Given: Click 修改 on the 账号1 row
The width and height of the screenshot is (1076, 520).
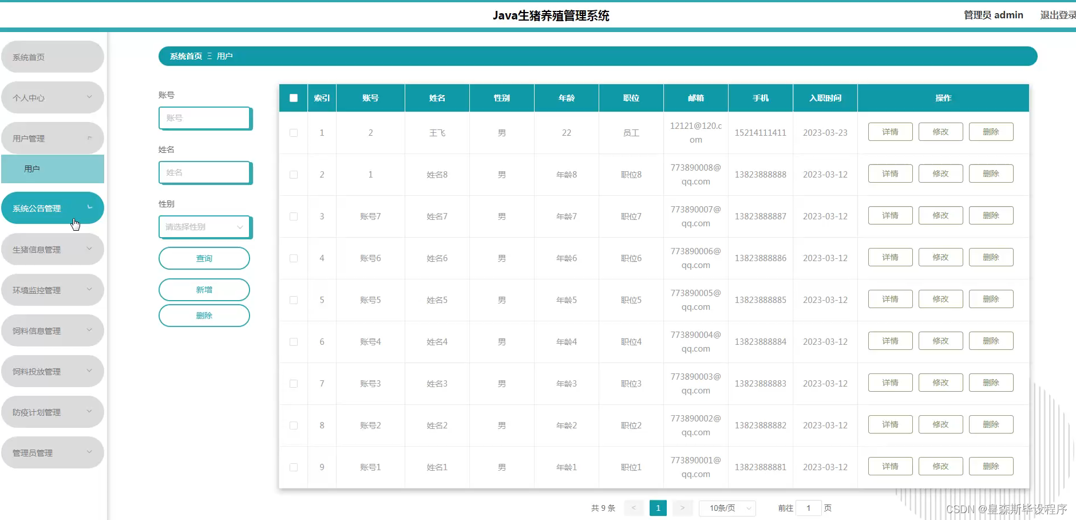Looking at the screenshot, I should coord(940,466).
